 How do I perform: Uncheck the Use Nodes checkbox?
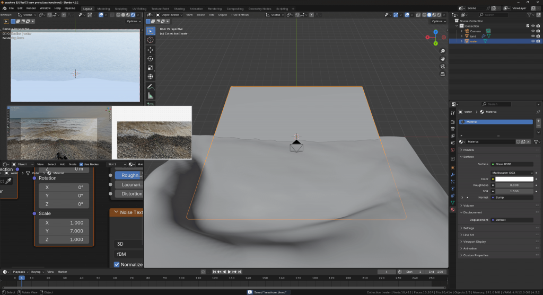click(81, 164)
